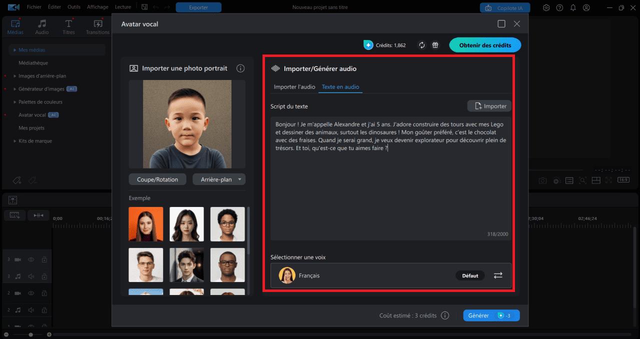Viewport: 640px width, 339px height.
Task: Refresh the credits balance icon
Action: 422,45
